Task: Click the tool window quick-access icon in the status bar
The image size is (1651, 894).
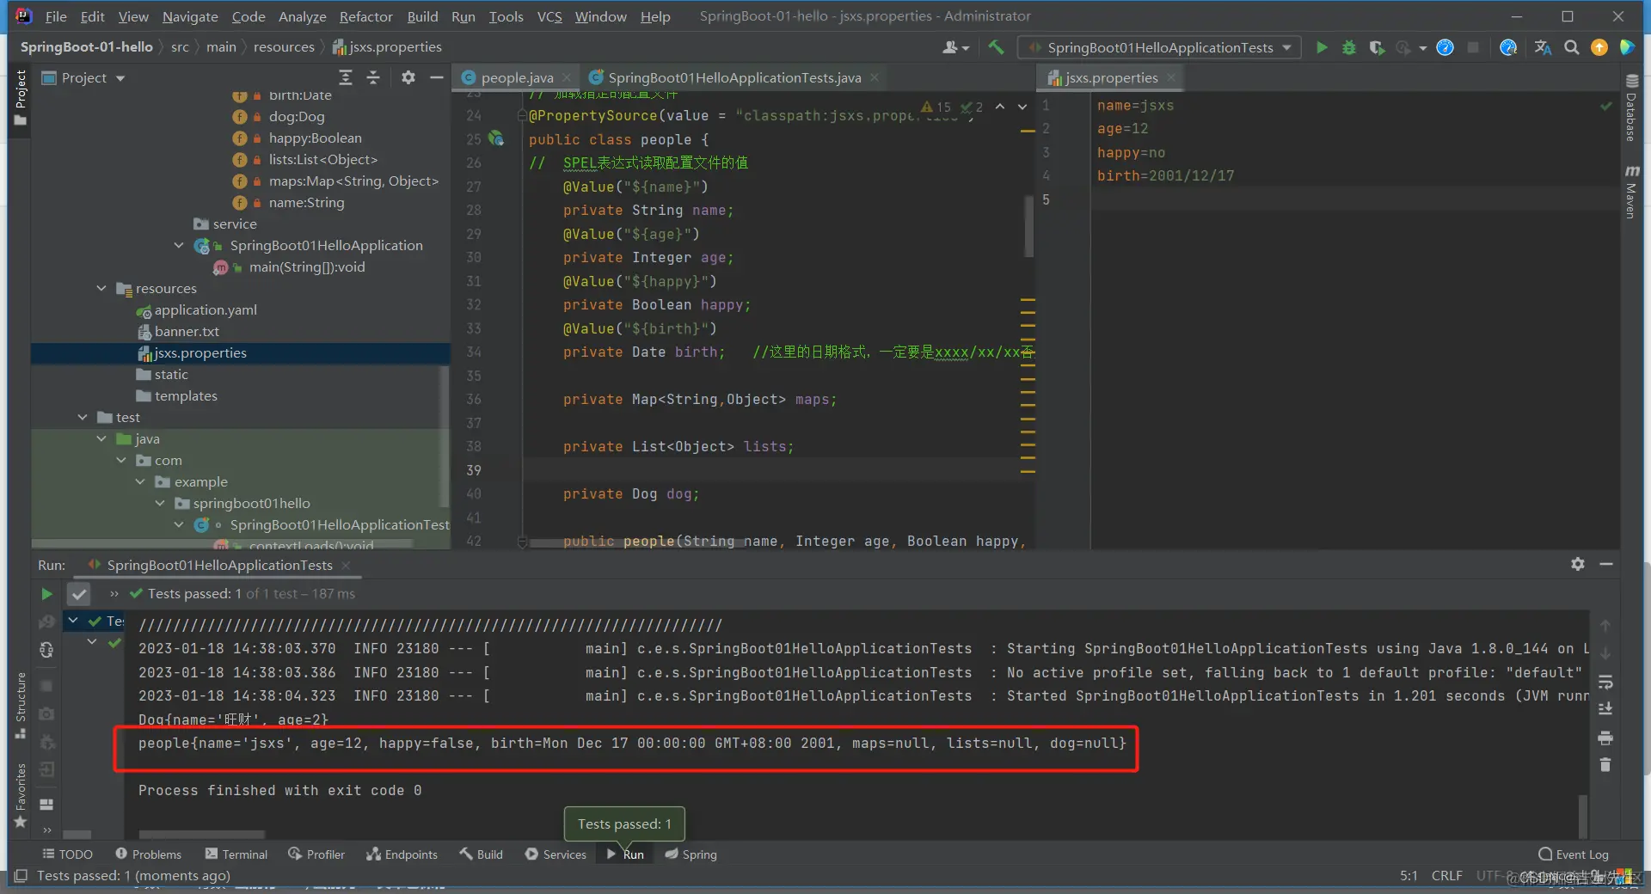Action: 21,875
